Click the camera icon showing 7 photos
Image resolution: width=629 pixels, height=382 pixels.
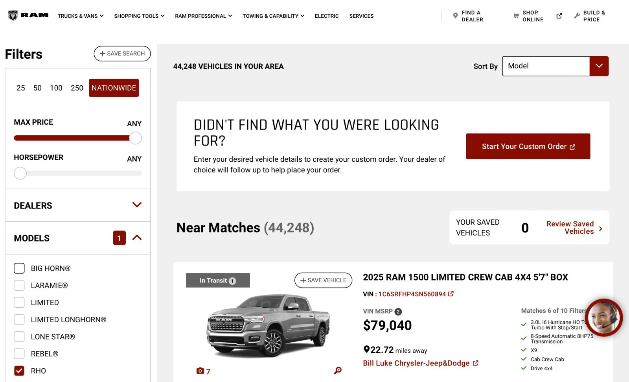[x=200, y=371]
